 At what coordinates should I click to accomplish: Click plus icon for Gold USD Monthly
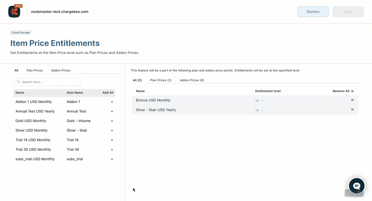click(112, 121)
